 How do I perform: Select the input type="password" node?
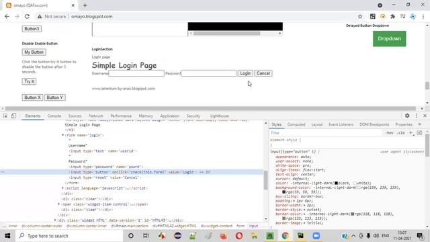tap(106, 167)
